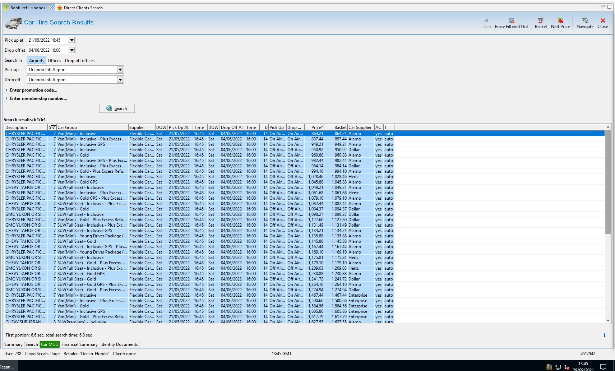Image resolution: width=615 pixels, height=371 pixels.
Task: Sort by the Price column header
Action: coord(315,127)
